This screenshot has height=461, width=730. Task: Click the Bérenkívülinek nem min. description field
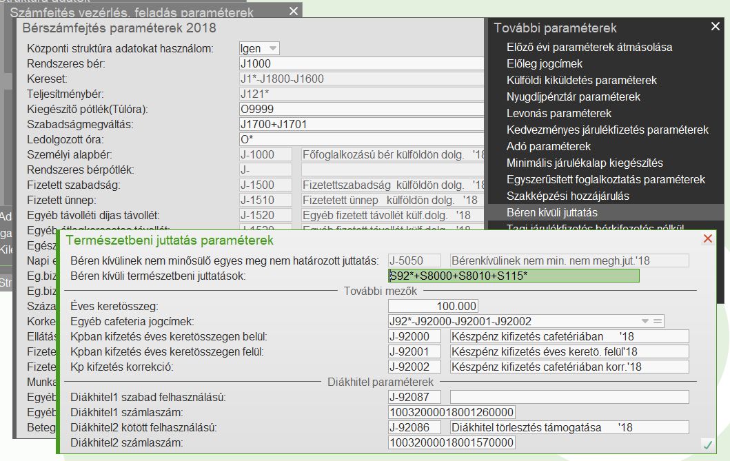[x=569, y=260]
